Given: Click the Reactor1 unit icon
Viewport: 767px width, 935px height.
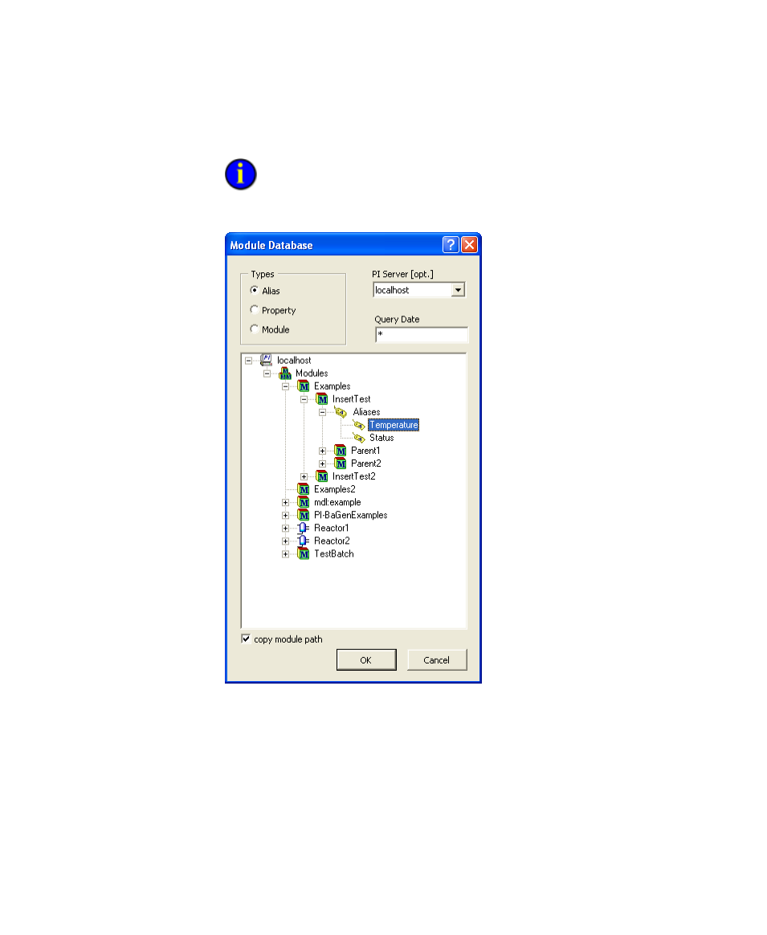Looking at the screenshot, I should (x=303, y=528).
